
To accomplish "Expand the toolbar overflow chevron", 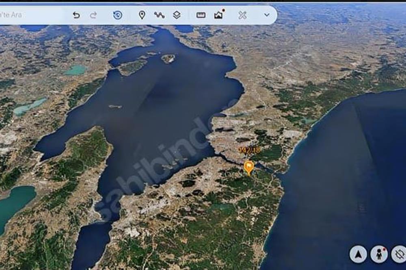I will tap(266, 15).
